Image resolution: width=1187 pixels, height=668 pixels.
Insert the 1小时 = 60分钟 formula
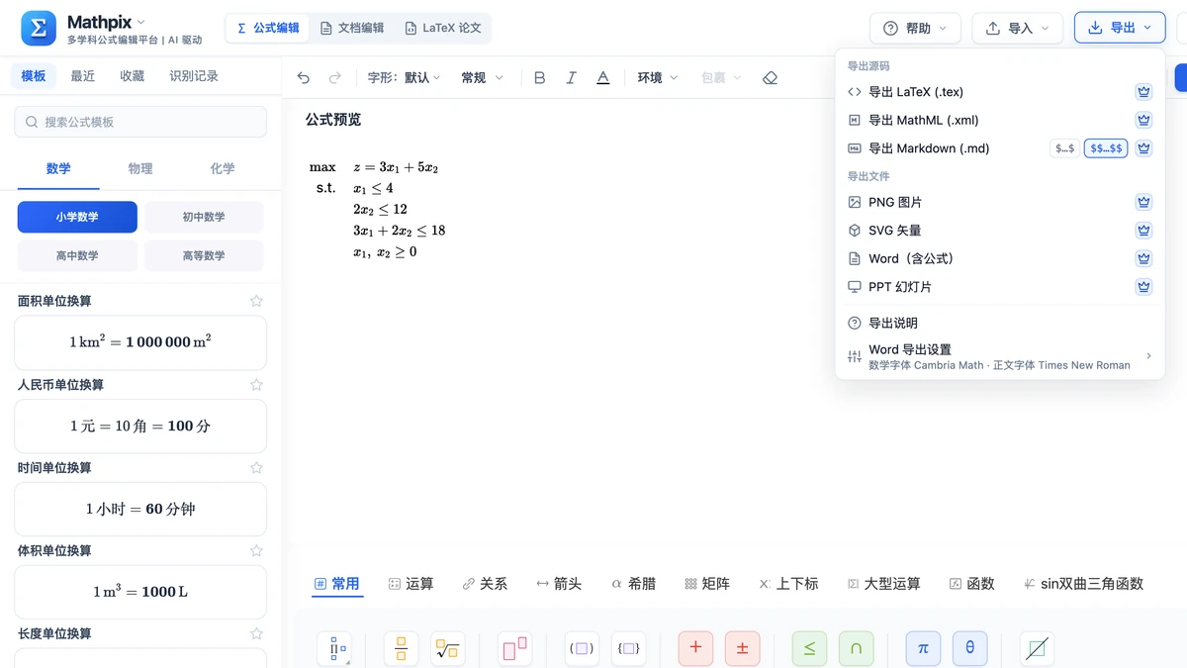click(140, 509)
